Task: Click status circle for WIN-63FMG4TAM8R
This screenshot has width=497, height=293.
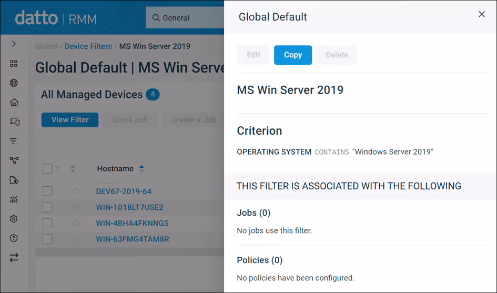Action: [76, 239]
